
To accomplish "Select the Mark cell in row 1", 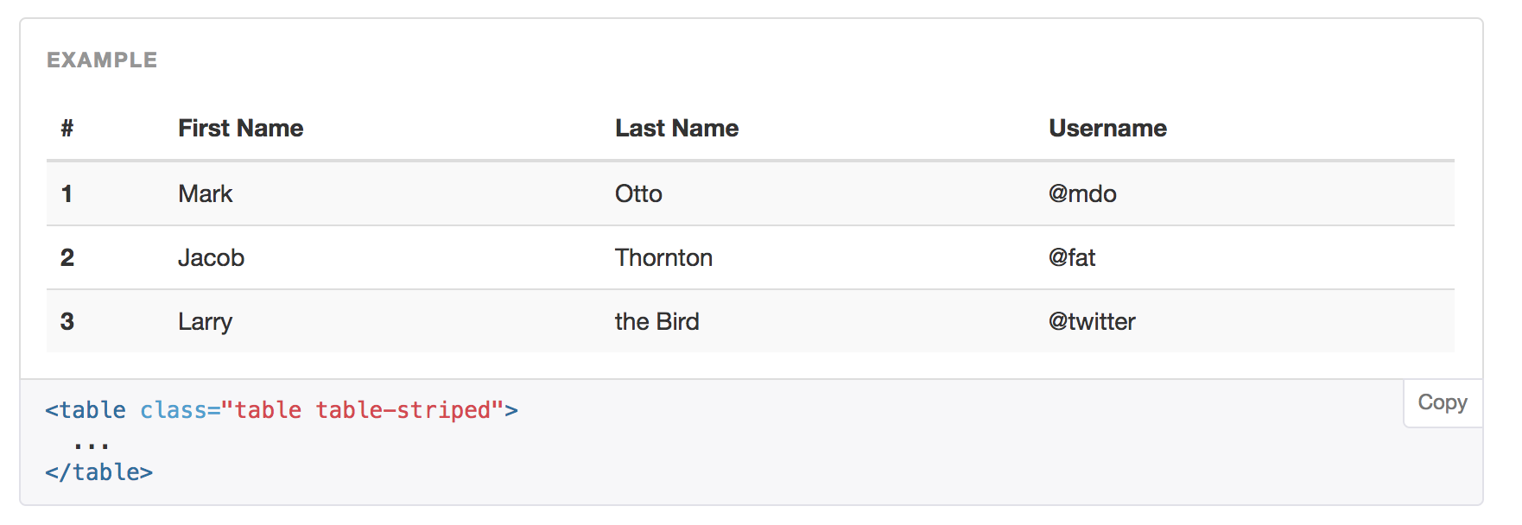I will [x=206, y=193].
